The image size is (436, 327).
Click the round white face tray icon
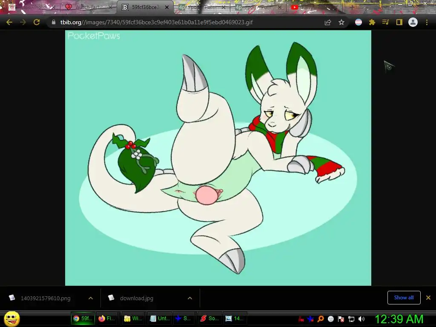tap(330, 319)
